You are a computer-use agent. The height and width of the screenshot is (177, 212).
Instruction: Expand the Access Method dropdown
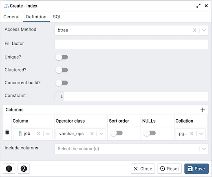204,30
